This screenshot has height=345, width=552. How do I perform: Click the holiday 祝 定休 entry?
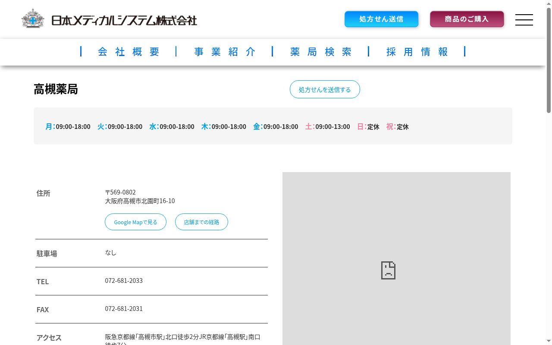(x=398, y=127)
